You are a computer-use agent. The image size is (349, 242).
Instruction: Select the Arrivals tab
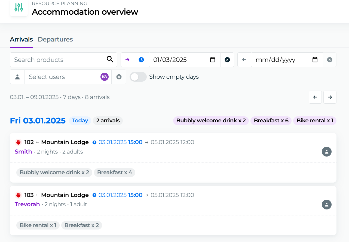tap(21, 39)
